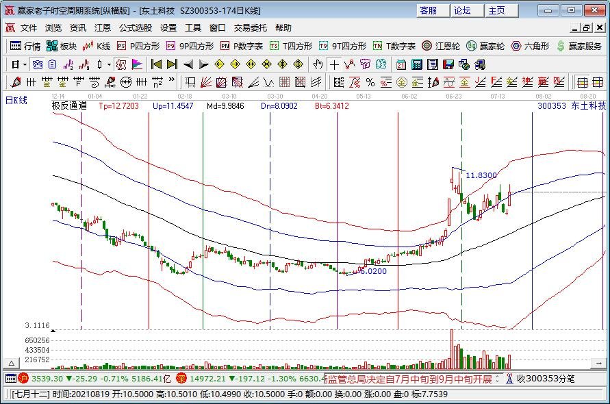Screen dimensions: 610x404
Task: Open the P数字表 tool
Action: tap(242, 47)
